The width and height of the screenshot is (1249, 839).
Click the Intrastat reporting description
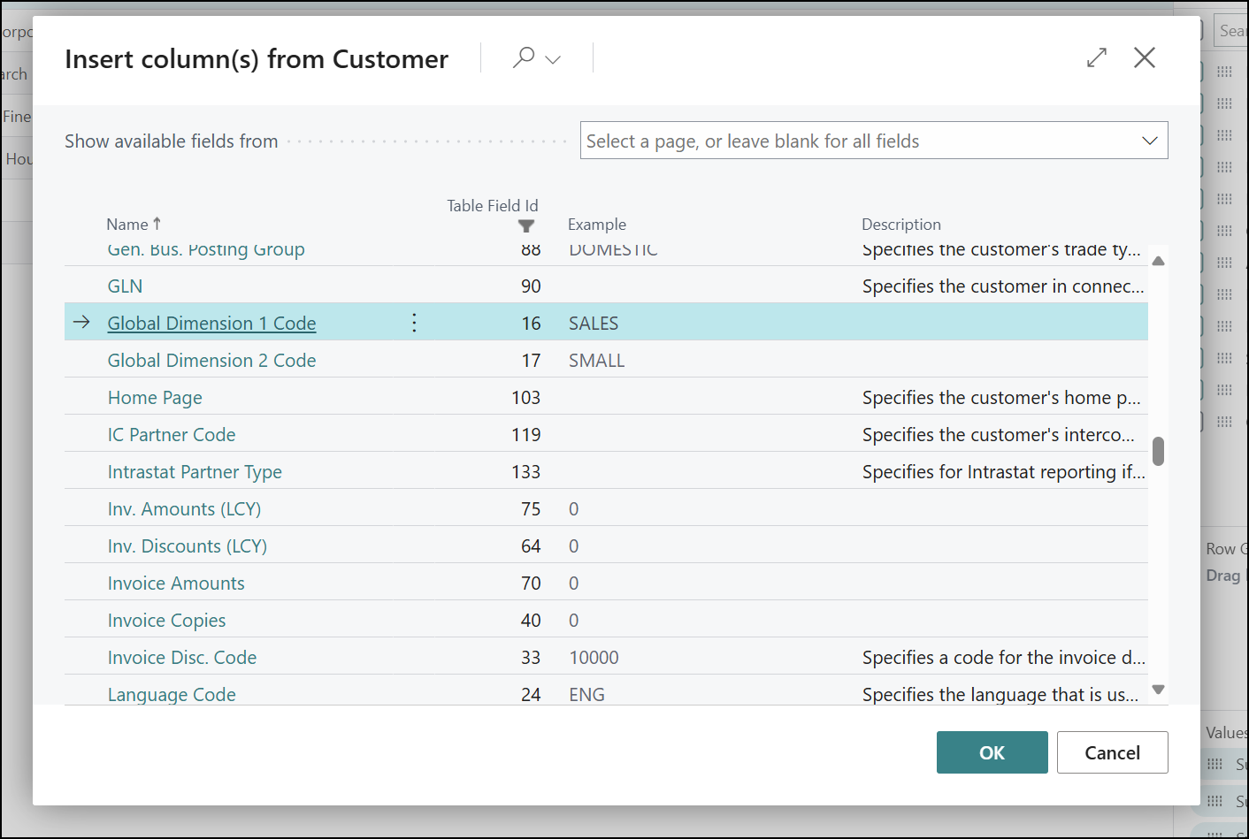1003,472
